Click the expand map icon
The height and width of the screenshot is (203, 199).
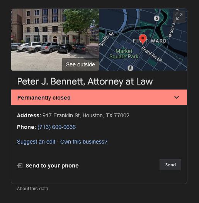(179, 17)
